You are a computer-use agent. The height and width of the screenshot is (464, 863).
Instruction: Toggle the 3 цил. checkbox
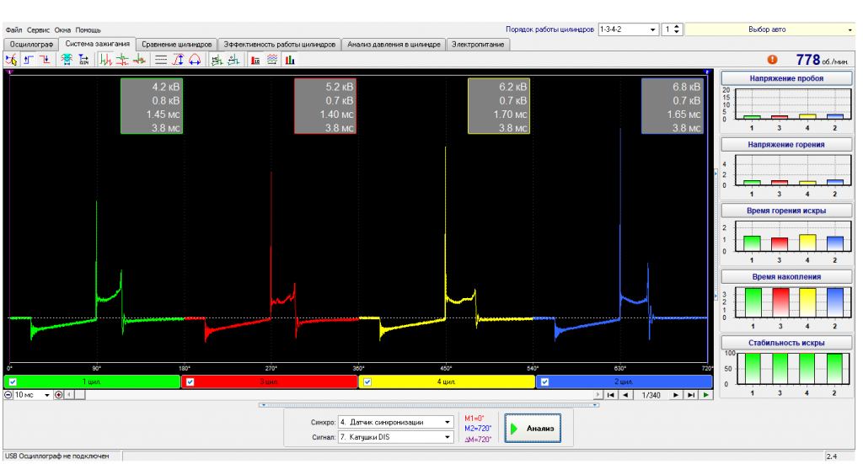190,381
